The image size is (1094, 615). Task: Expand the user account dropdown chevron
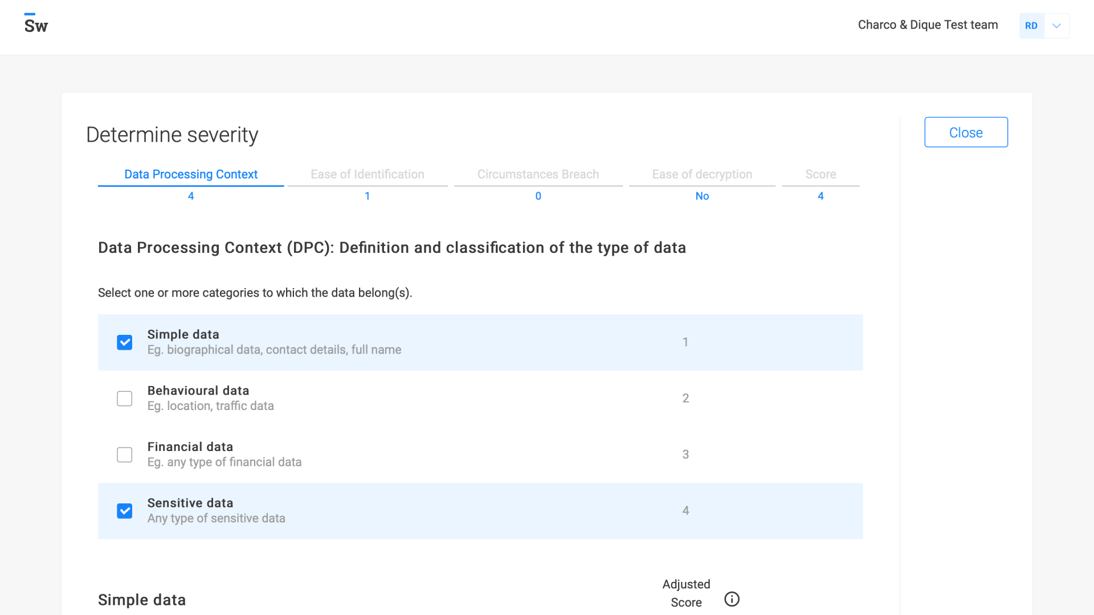1056,26
